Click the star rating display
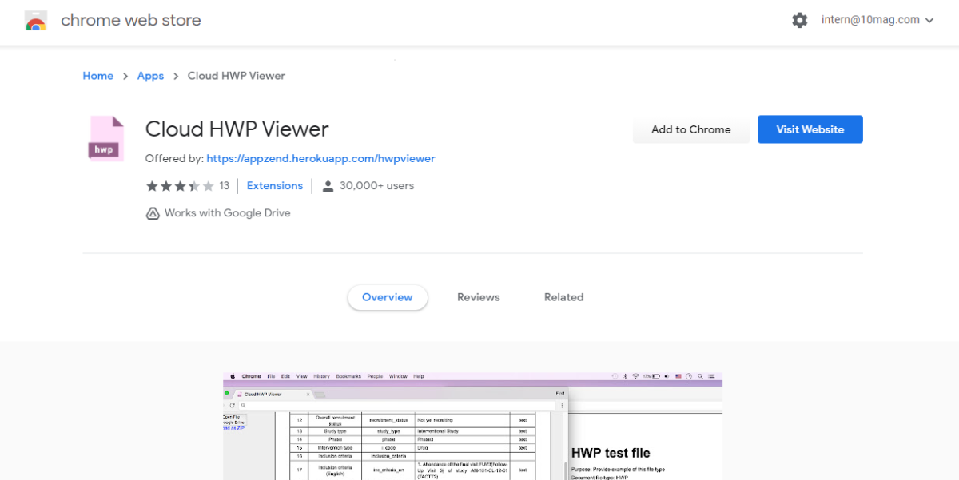Image resolution: width=959 pixels, height=480 pixels. [x=180, y=186]
